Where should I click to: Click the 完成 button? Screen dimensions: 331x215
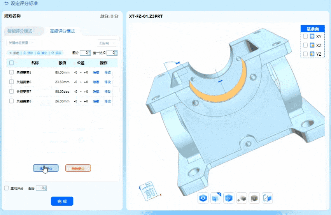point(62,201)
